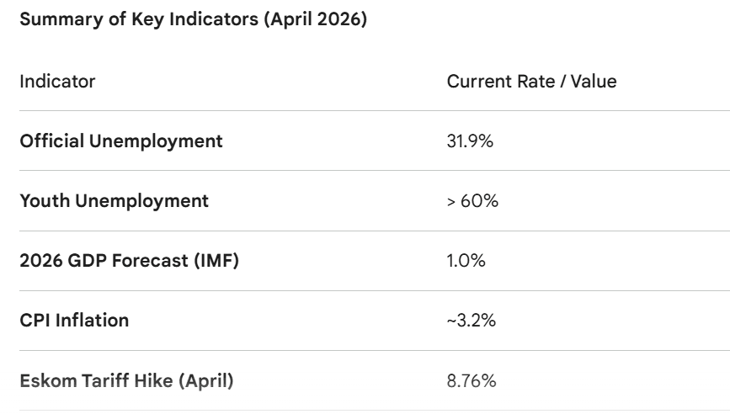
Task: Select the 'Indicator' column header
Action: pos(57,82)
